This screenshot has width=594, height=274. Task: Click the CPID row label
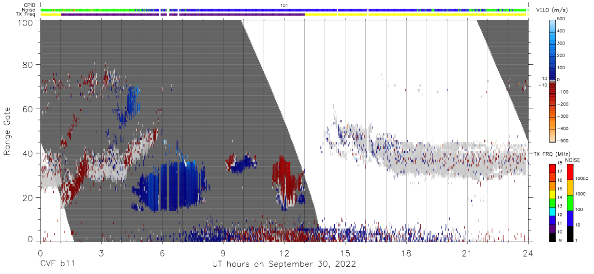30,5
